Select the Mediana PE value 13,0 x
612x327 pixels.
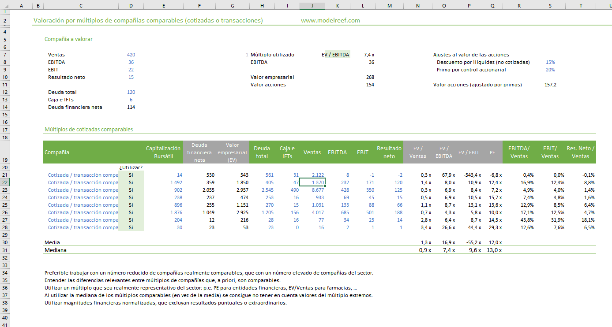point(493,250)
